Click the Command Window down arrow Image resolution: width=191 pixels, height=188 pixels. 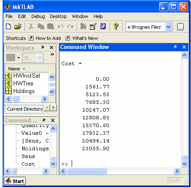point(184,164)
